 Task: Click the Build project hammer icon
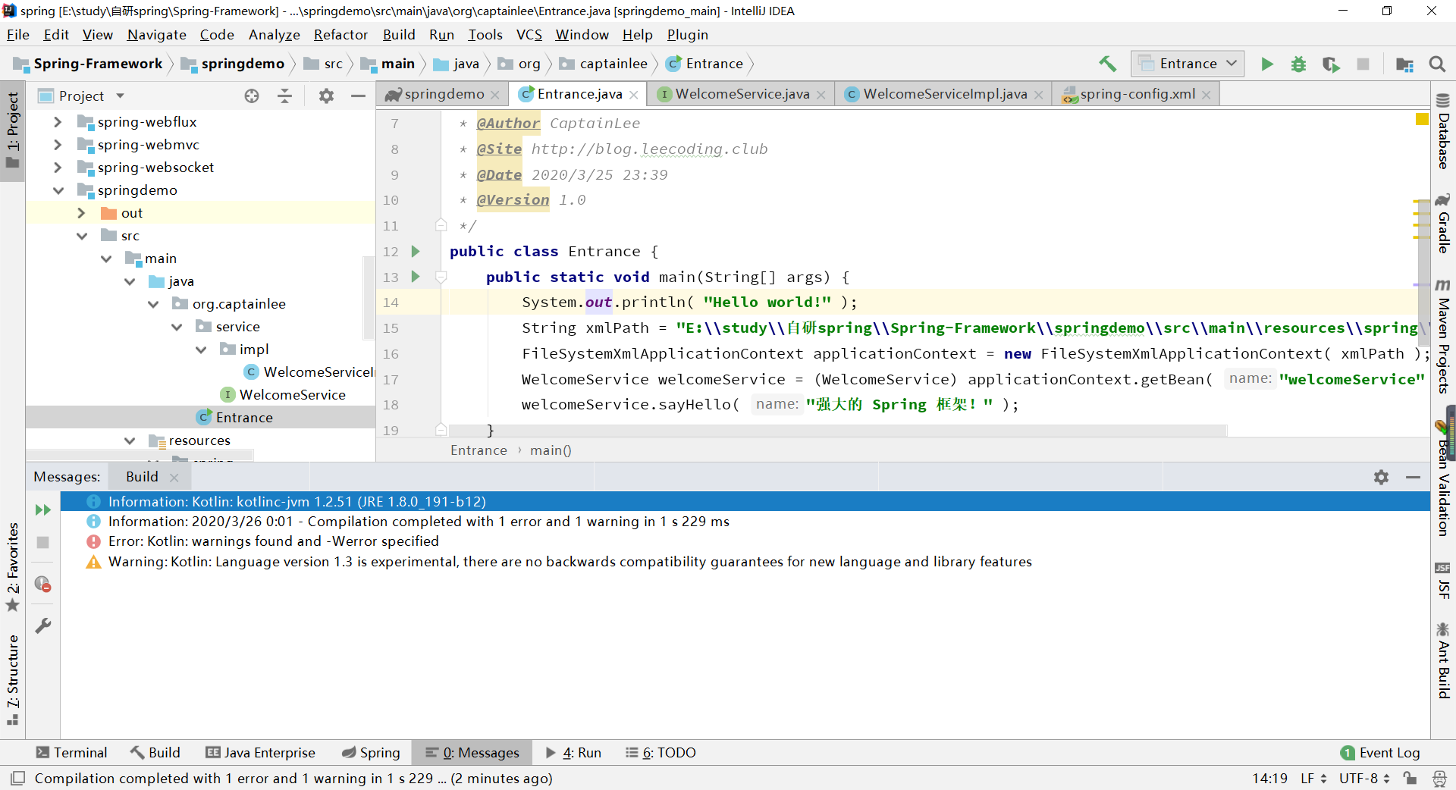pos(1107,64)
